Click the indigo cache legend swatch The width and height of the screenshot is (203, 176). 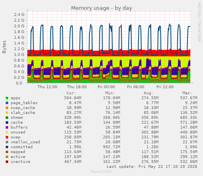coord(7,123)
